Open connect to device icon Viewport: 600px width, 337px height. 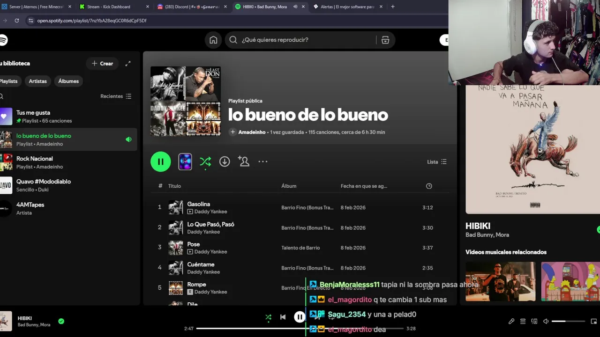[x=534, y=321]
